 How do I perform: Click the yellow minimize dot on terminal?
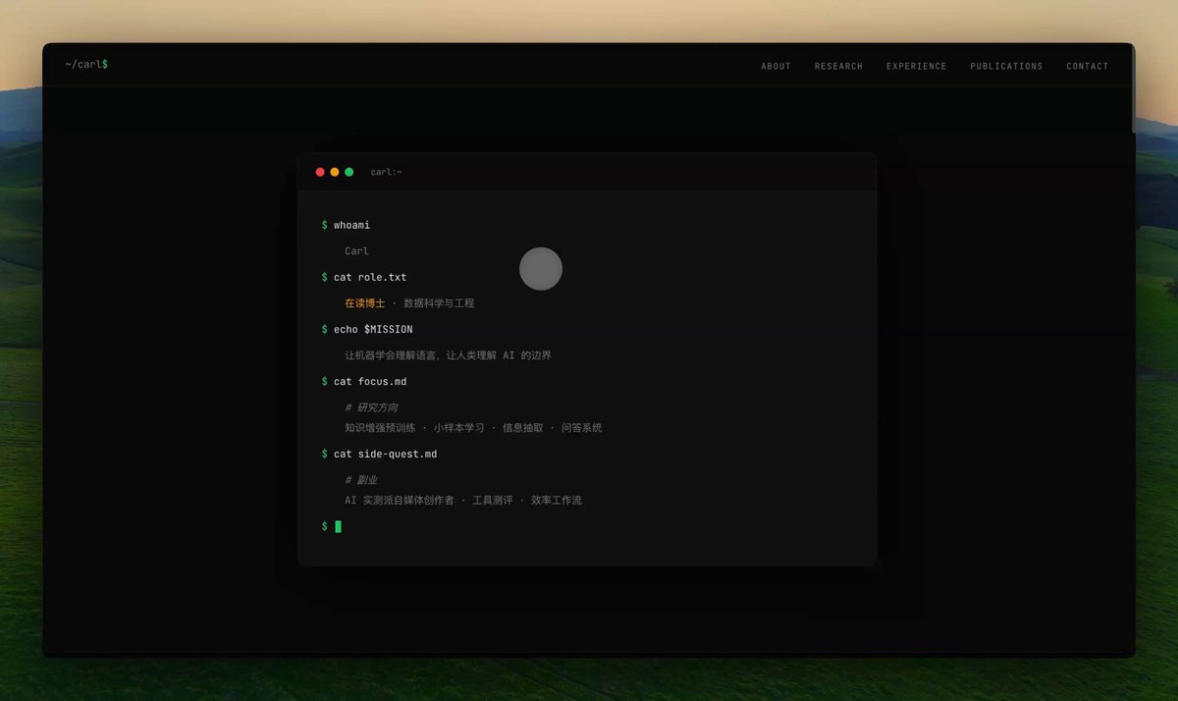[x=335, y=172]
